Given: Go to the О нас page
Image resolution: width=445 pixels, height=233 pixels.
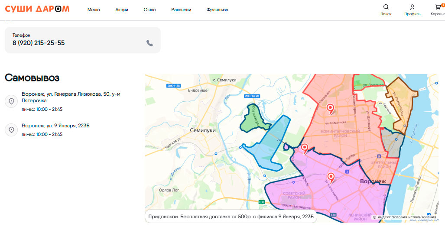Looking at the screenshot, I should (x=149, y=10).
